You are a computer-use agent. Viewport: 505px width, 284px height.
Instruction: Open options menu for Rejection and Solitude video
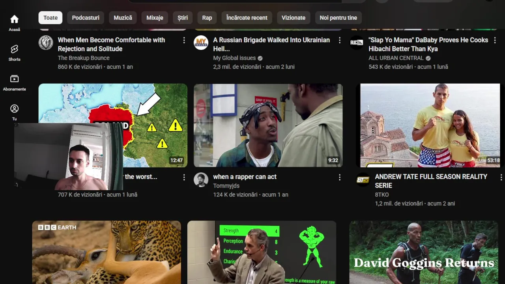click(x=184, y=40)
